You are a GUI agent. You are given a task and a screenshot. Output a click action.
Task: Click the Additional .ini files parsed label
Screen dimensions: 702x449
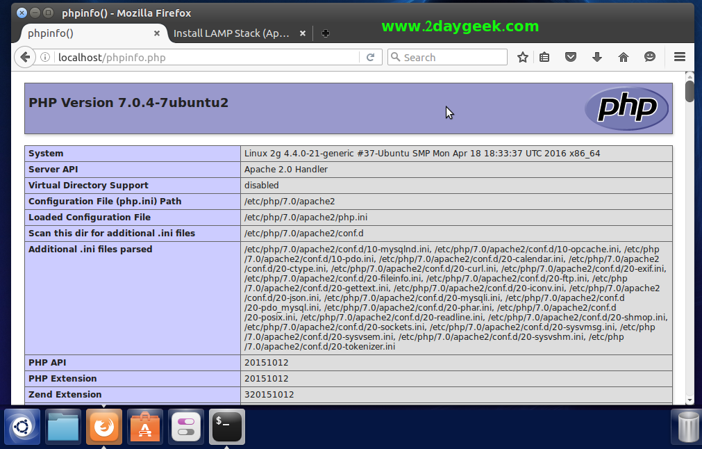pos(90,249)
